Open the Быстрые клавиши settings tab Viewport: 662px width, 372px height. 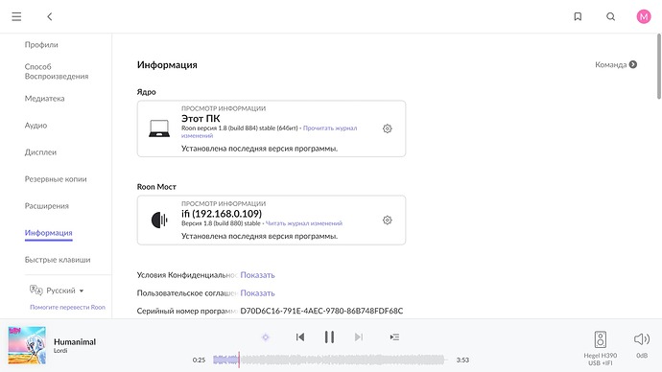click(x=58, y=260)
